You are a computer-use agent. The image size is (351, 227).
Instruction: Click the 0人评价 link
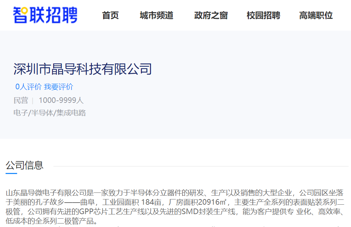(x=28, y=86)
